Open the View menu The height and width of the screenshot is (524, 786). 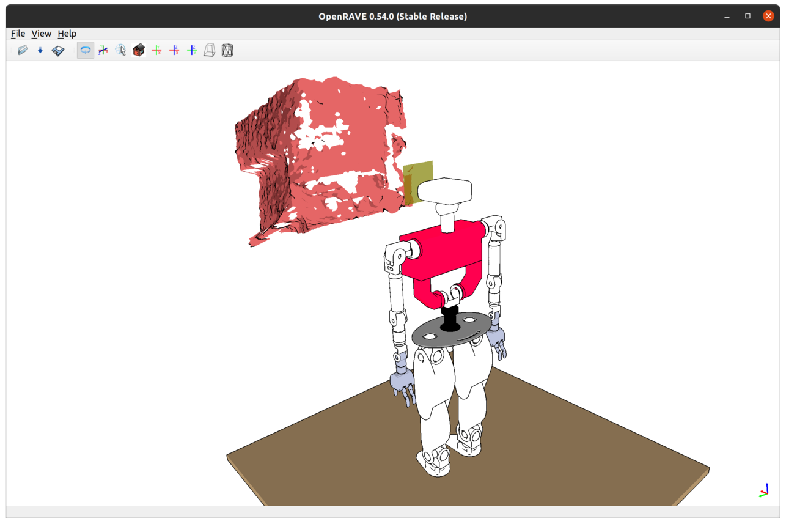tap(42, 34)
